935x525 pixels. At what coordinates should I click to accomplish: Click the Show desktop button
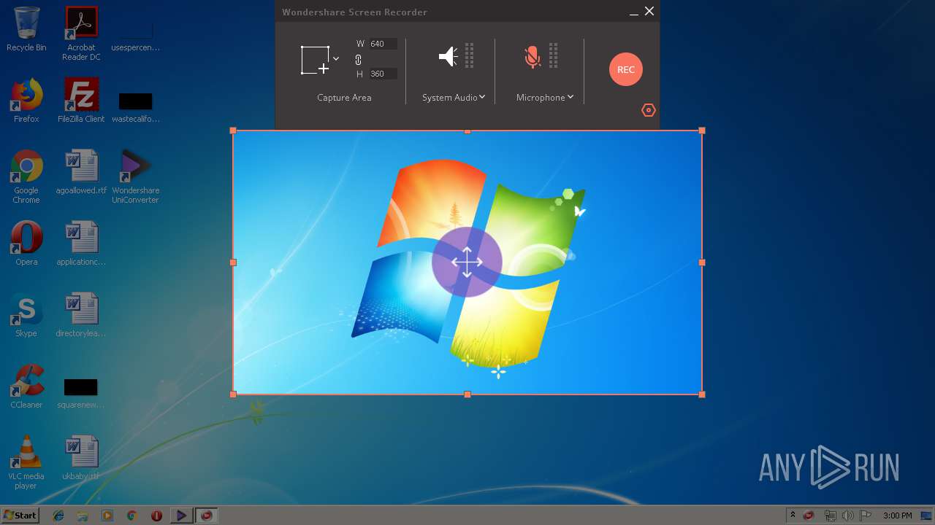928,516
